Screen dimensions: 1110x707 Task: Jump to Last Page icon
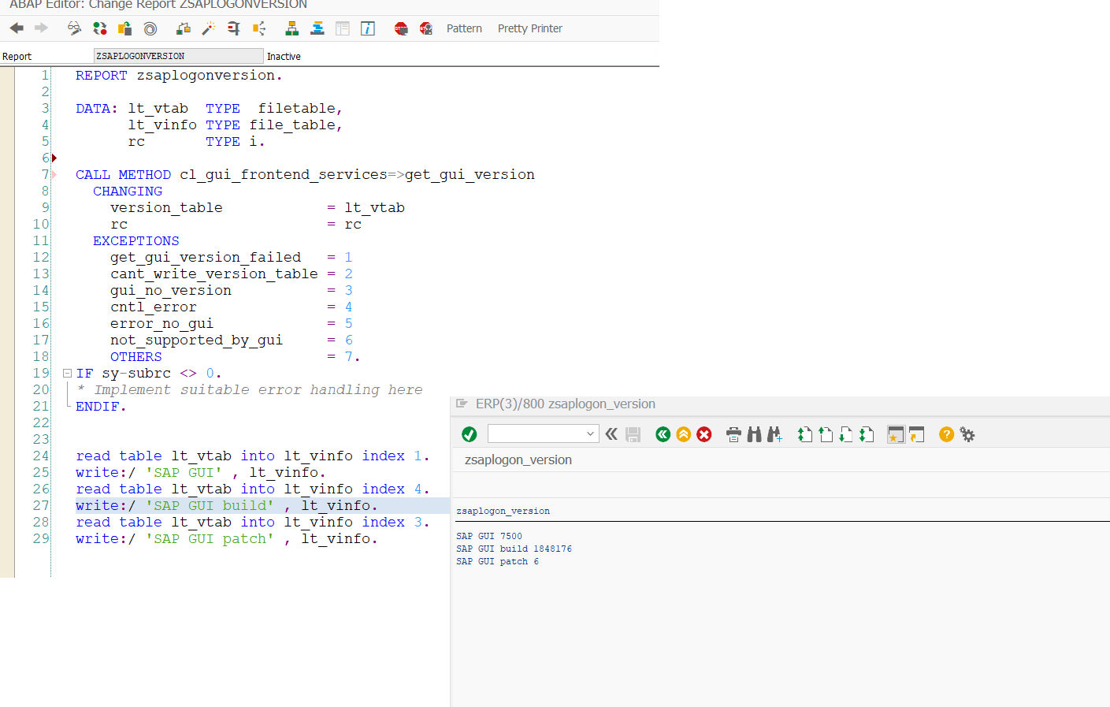[866, 434]
